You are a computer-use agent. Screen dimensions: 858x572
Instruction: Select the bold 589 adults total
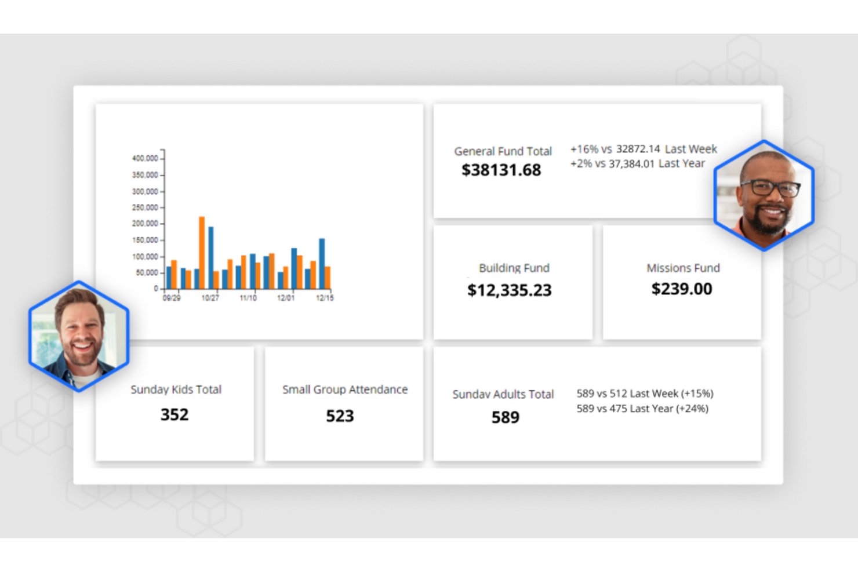coord(506,417)
